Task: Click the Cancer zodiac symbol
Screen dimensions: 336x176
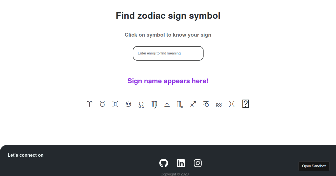Action: (x=128, y=104)
